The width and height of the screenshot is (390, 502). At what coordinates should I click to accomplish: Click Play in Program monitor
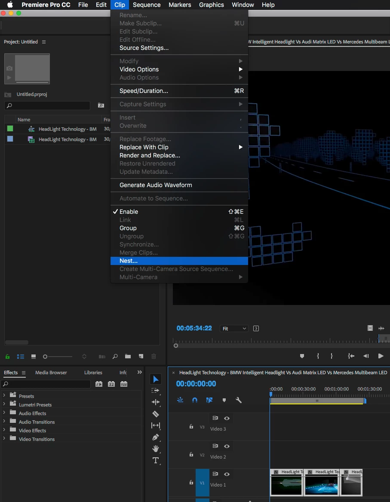[x=381, y=356]
